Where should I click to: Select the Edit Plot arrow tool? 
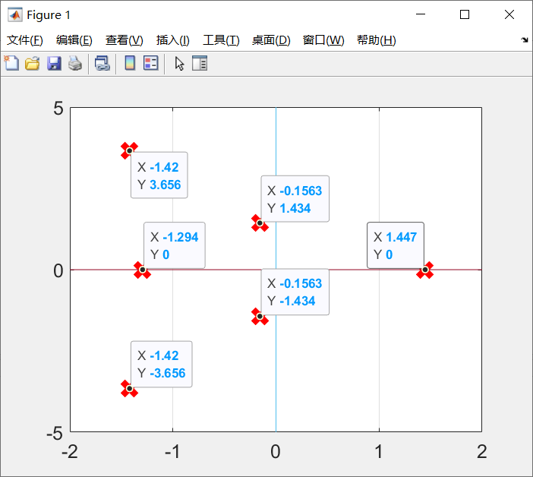tap(179, 63)
